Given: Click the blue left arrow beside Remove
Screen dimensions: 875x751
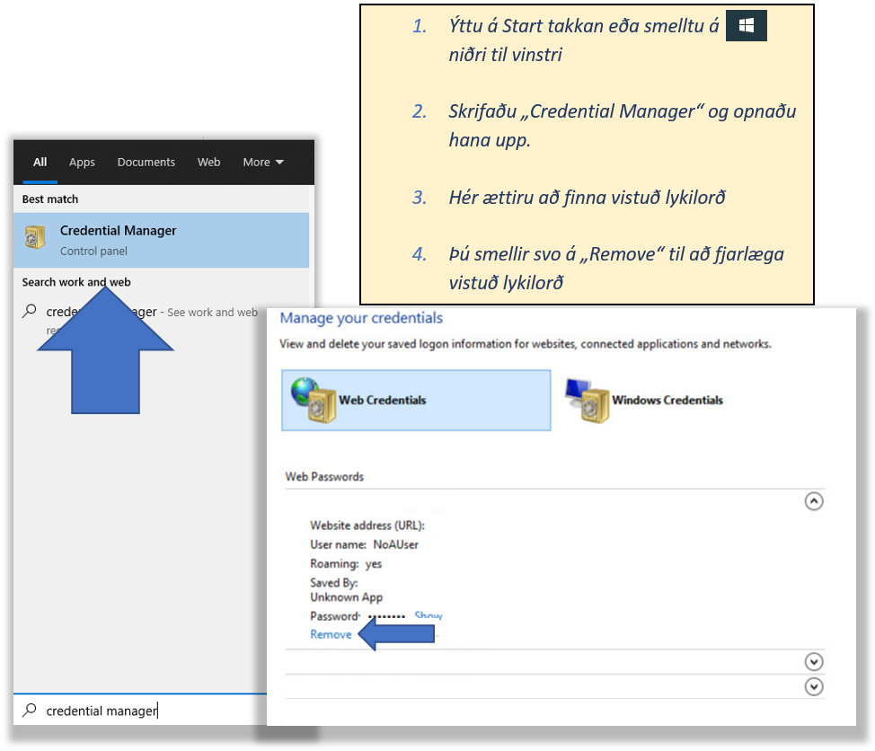Looking at the screenshot, I should [x=396, y=634].
